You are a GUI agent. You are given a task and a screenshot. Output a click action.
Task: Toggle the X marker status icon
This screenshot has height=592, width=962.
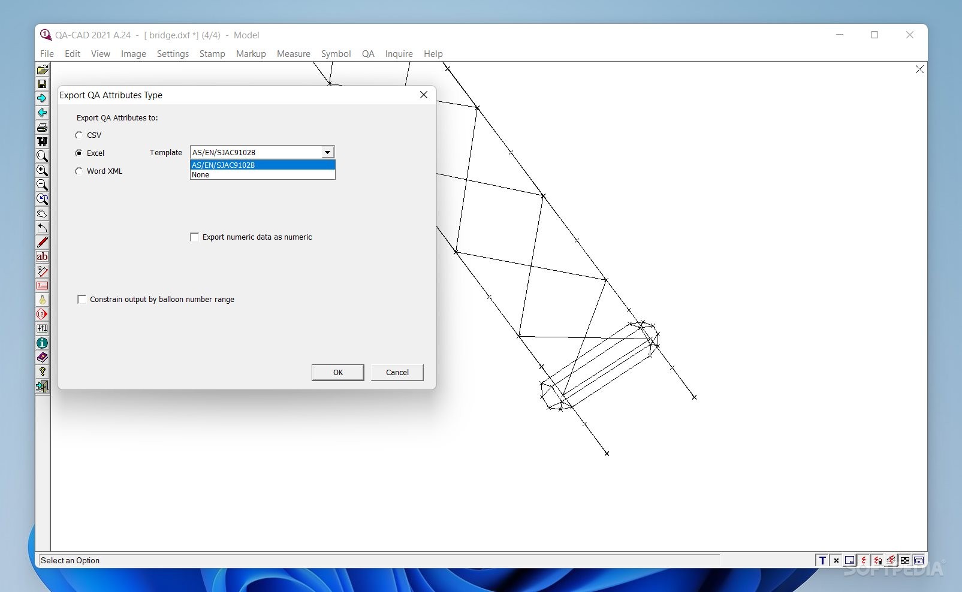[x=836, y=561]
